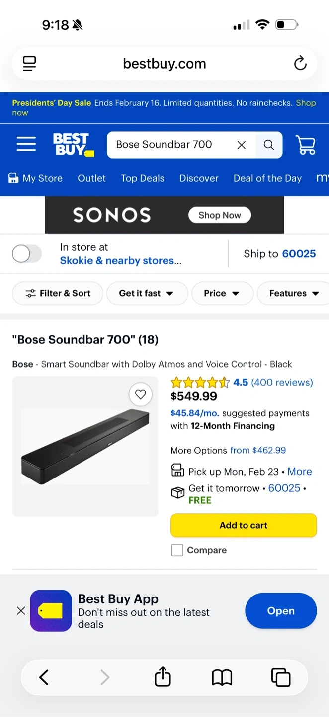This screenshot has width=329, height=717.
Task: Tap the shopping cart icon
Action: [x=305, y=145]
